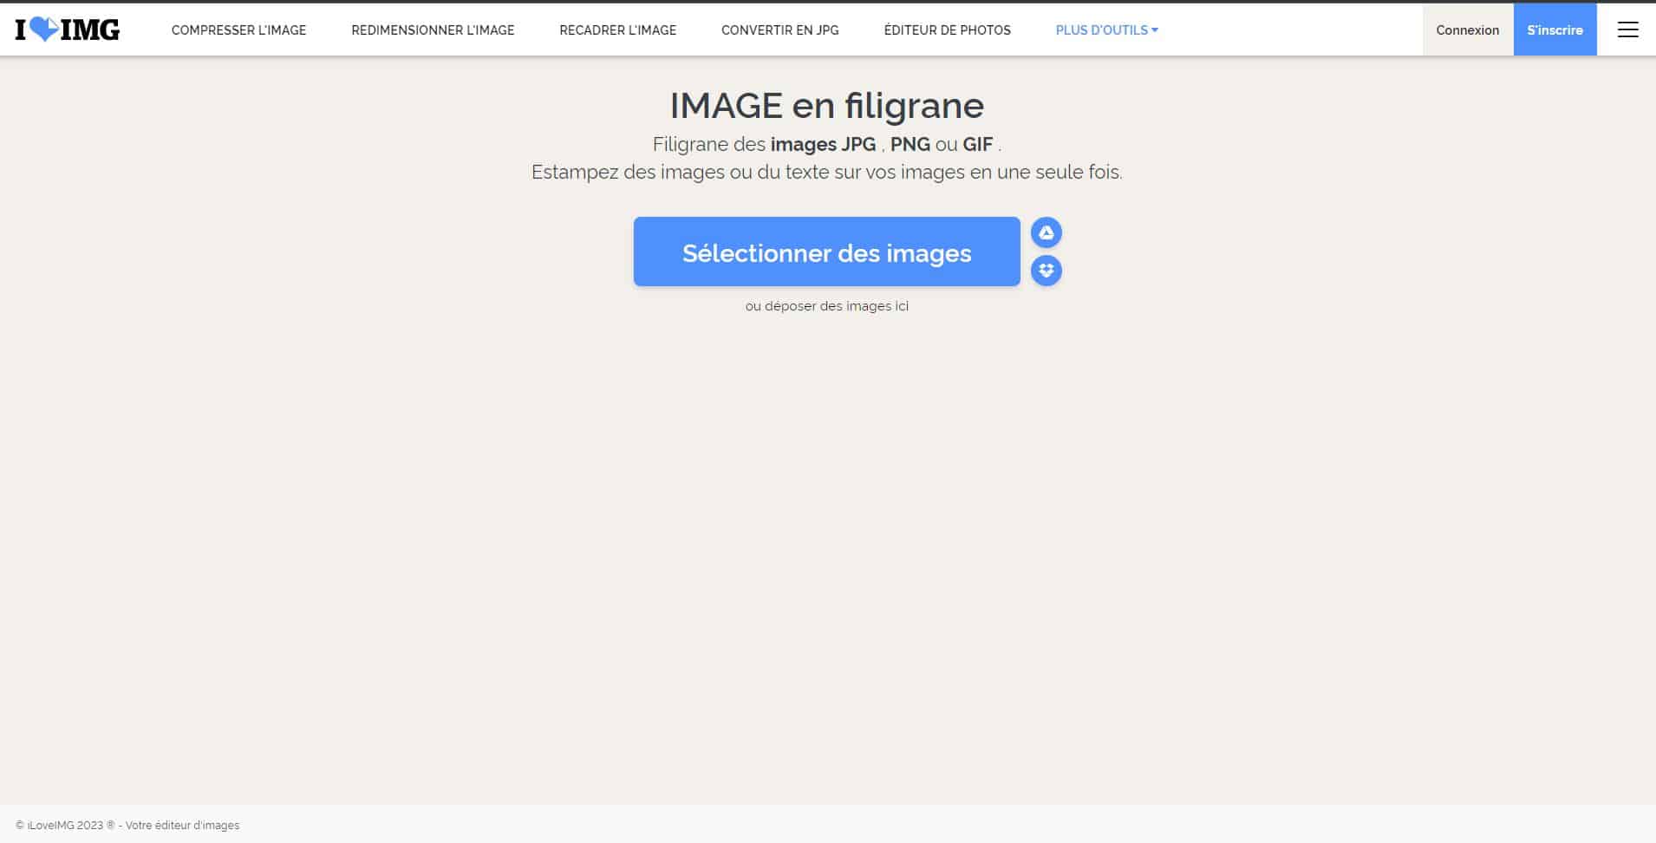Screen dimensions: 1656x843
Task: Open REDIMENSIONNER L'IMAGE tool
Action: (x=433, y=29)
